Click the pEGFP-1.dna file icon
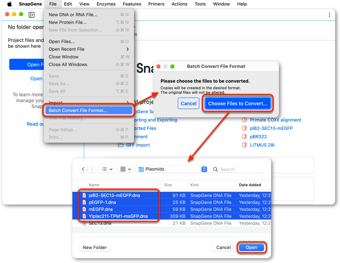 click(x=85, y=202)
